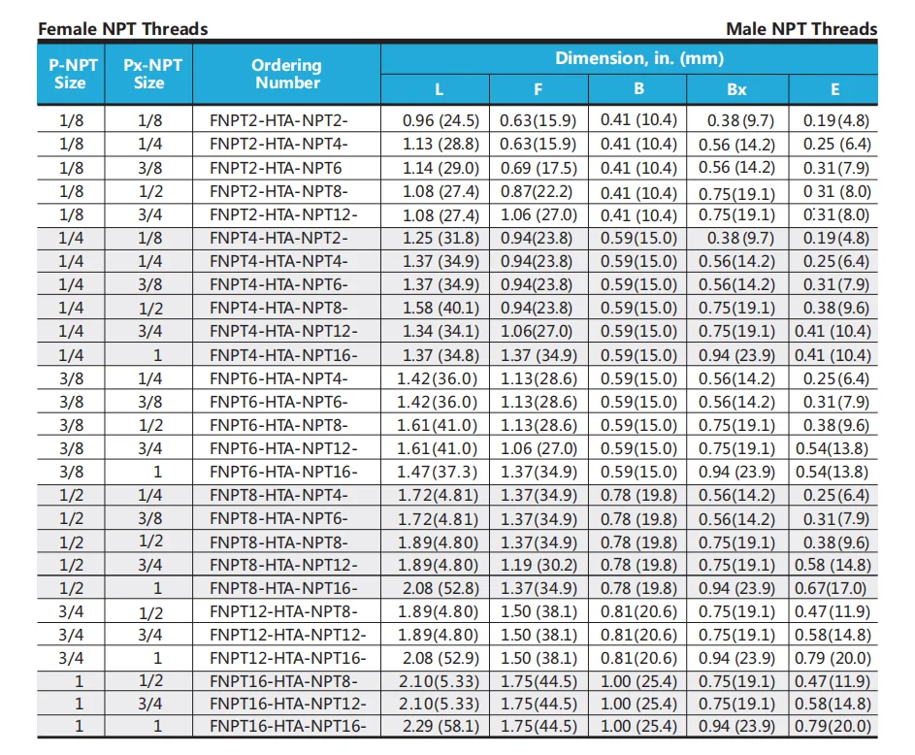The image size is (915, 755).
Task: Click L value 2.29 (58.1)
Action: tap(441, 727)
